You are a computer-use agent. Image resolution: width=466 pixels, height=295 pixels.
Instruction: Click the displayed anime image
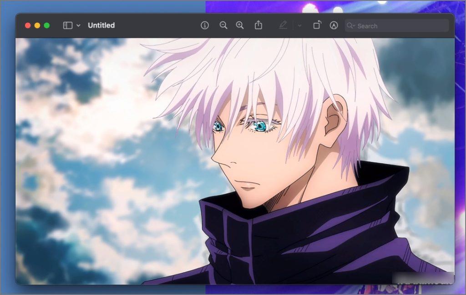tap(235, 161)
